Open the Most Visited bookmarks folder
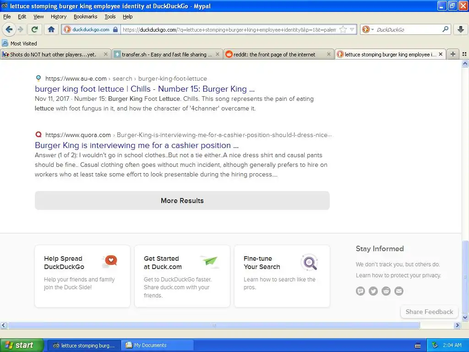The height and width of the screenshot is (352, 469). pos(20,44)
